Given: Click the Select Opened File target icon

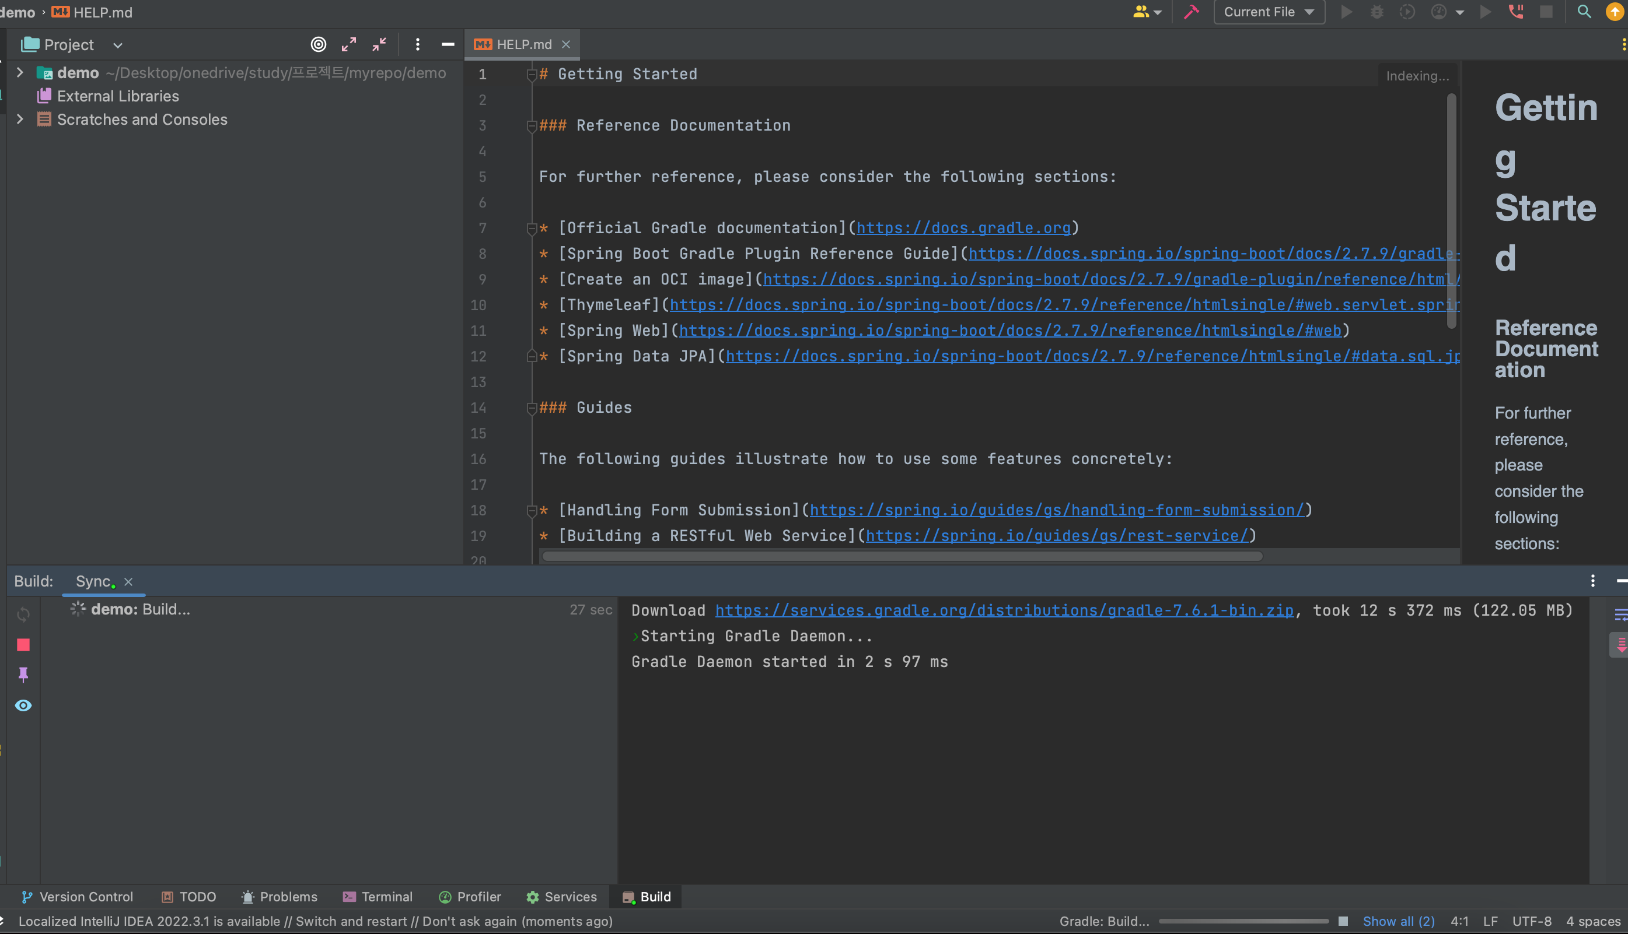Looking at the screenshot, I should tap(319, 44).
